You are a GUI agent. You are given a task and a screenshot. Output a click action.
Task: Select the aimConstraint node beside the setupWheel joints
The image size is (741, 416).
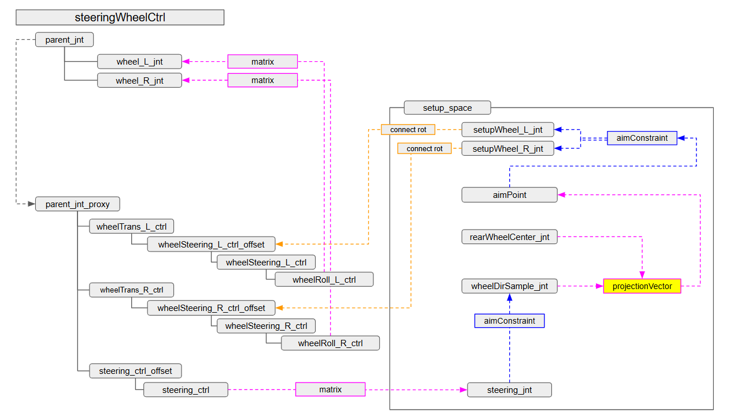[x=642, y=138]
